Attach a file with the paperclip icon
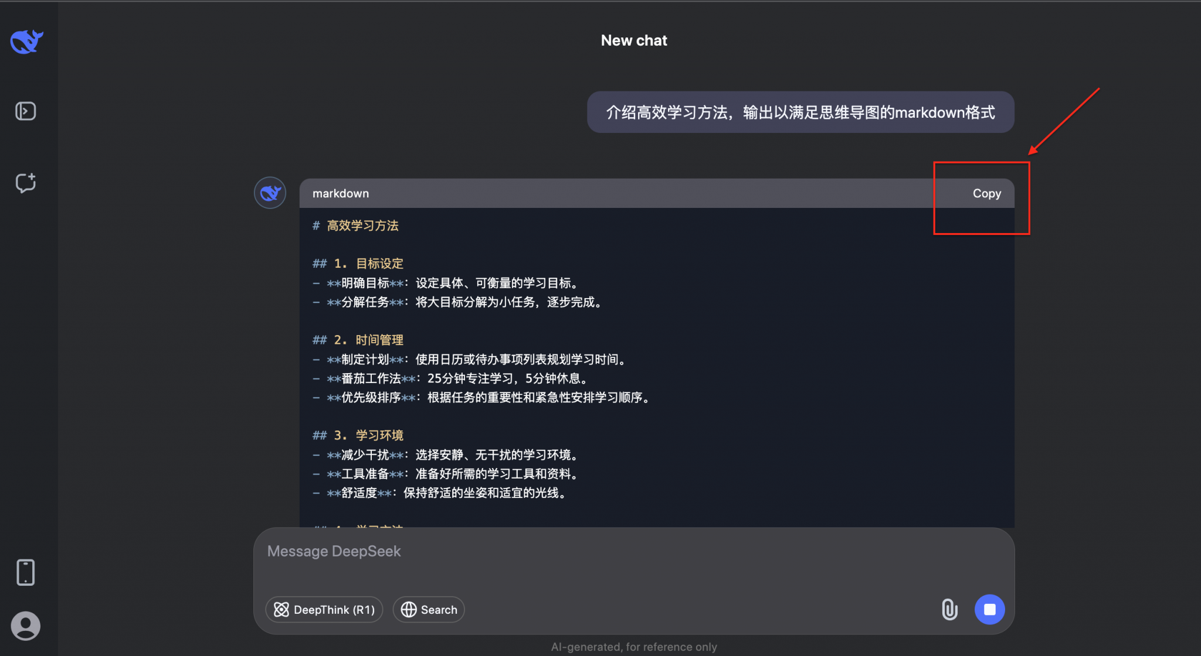The width and height of the screenshot is (1201, 656). 949,609
